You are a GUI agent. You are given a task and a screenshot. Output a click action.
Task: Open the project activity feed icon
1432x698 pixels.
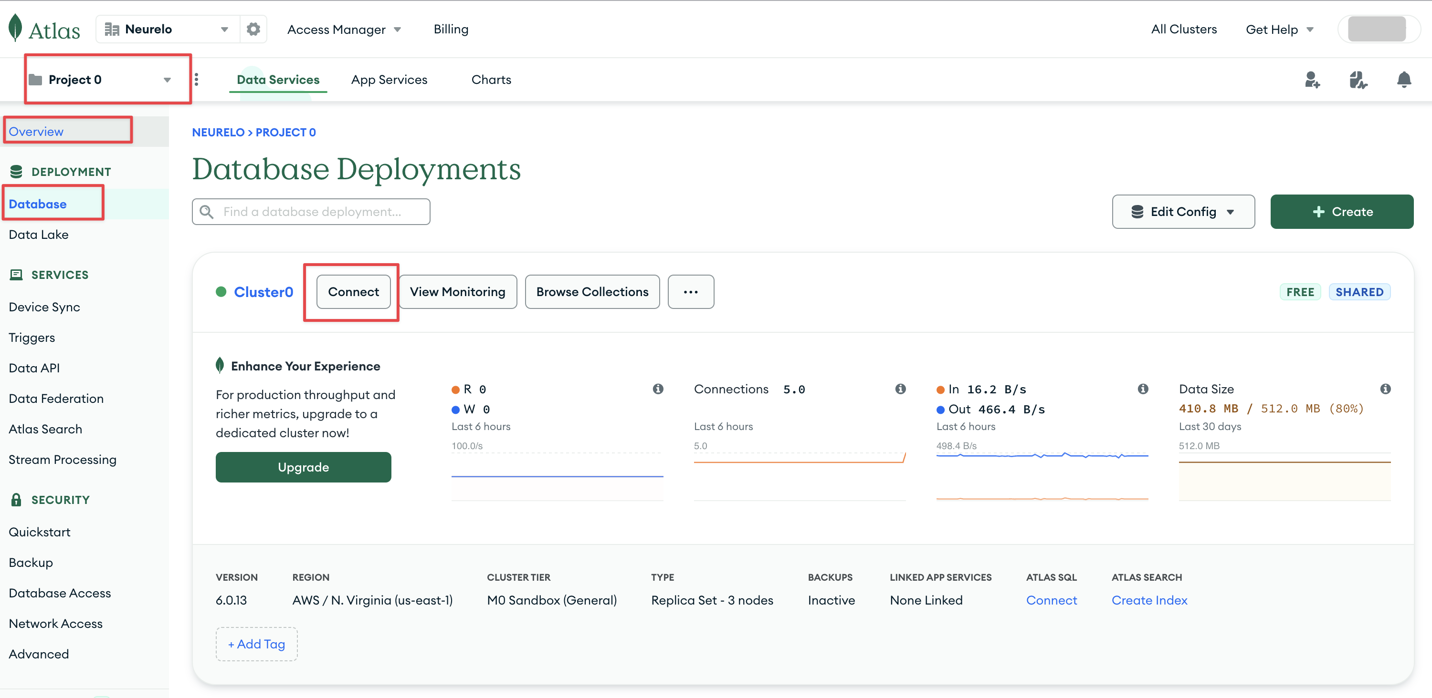coord(1358,80)
